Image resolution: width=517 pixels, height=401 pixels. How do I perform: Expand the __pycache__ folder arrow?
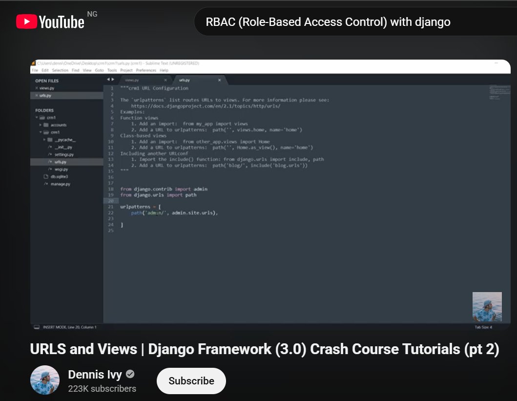44,140
